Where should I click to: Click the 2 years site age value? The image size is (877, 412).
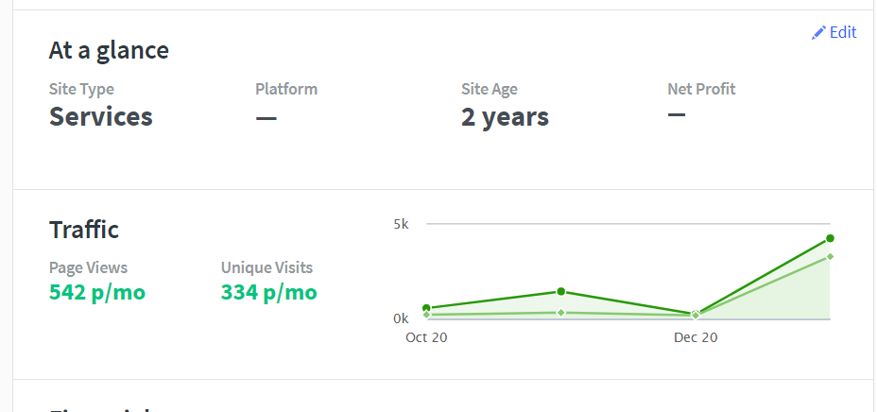pyautogui.click(x=505, y=117)
